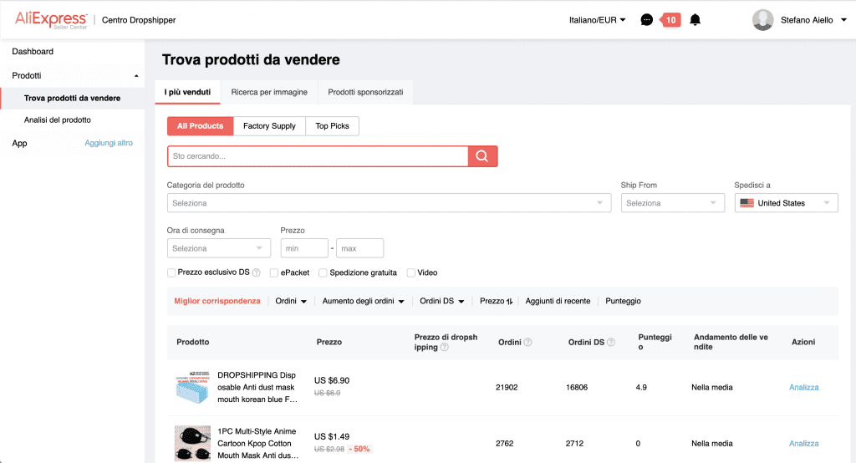Click the max price input field
This screenshot has height=463, width=856.
[x=359, y=248]
